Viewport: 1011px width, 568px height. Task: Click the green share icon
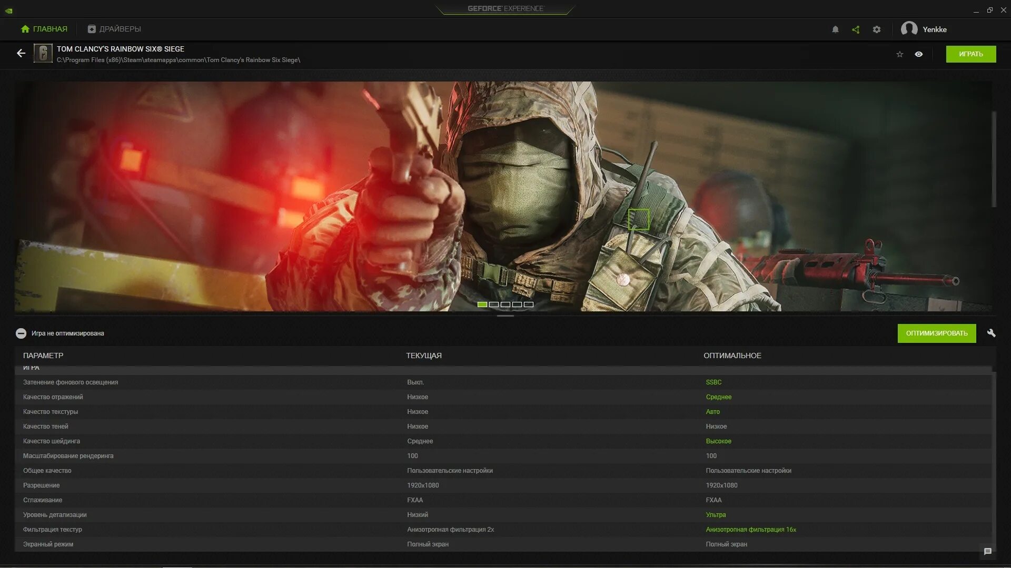click(x=856, y=29)
